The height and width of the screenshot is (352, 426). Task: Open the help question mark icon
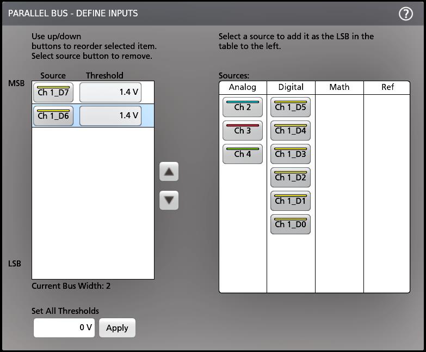(x=406, y=14)
